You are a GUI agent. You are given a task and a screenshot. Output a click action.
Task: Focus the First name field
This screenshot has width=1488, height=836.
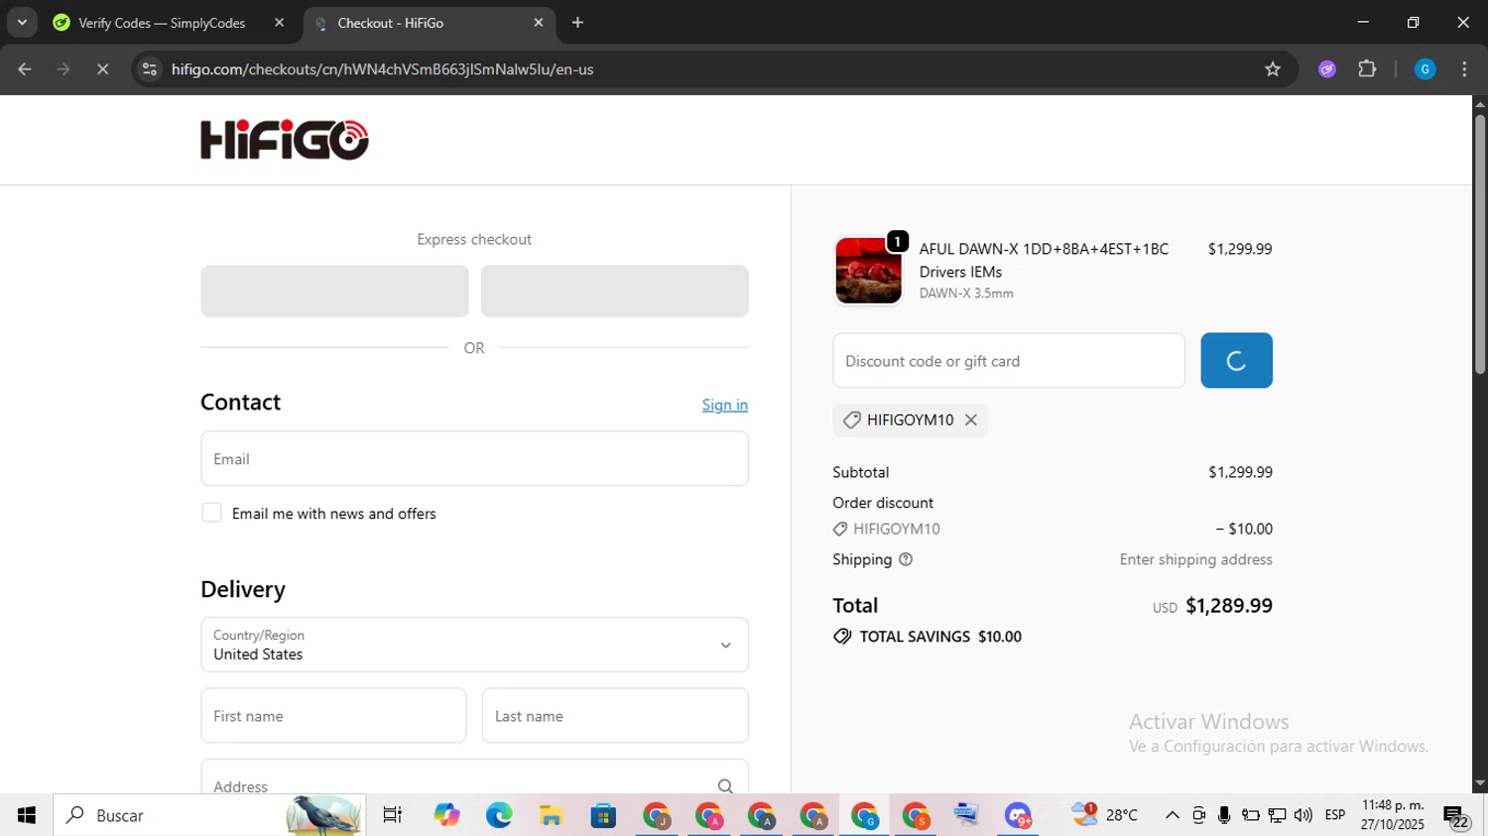(333, 715)
